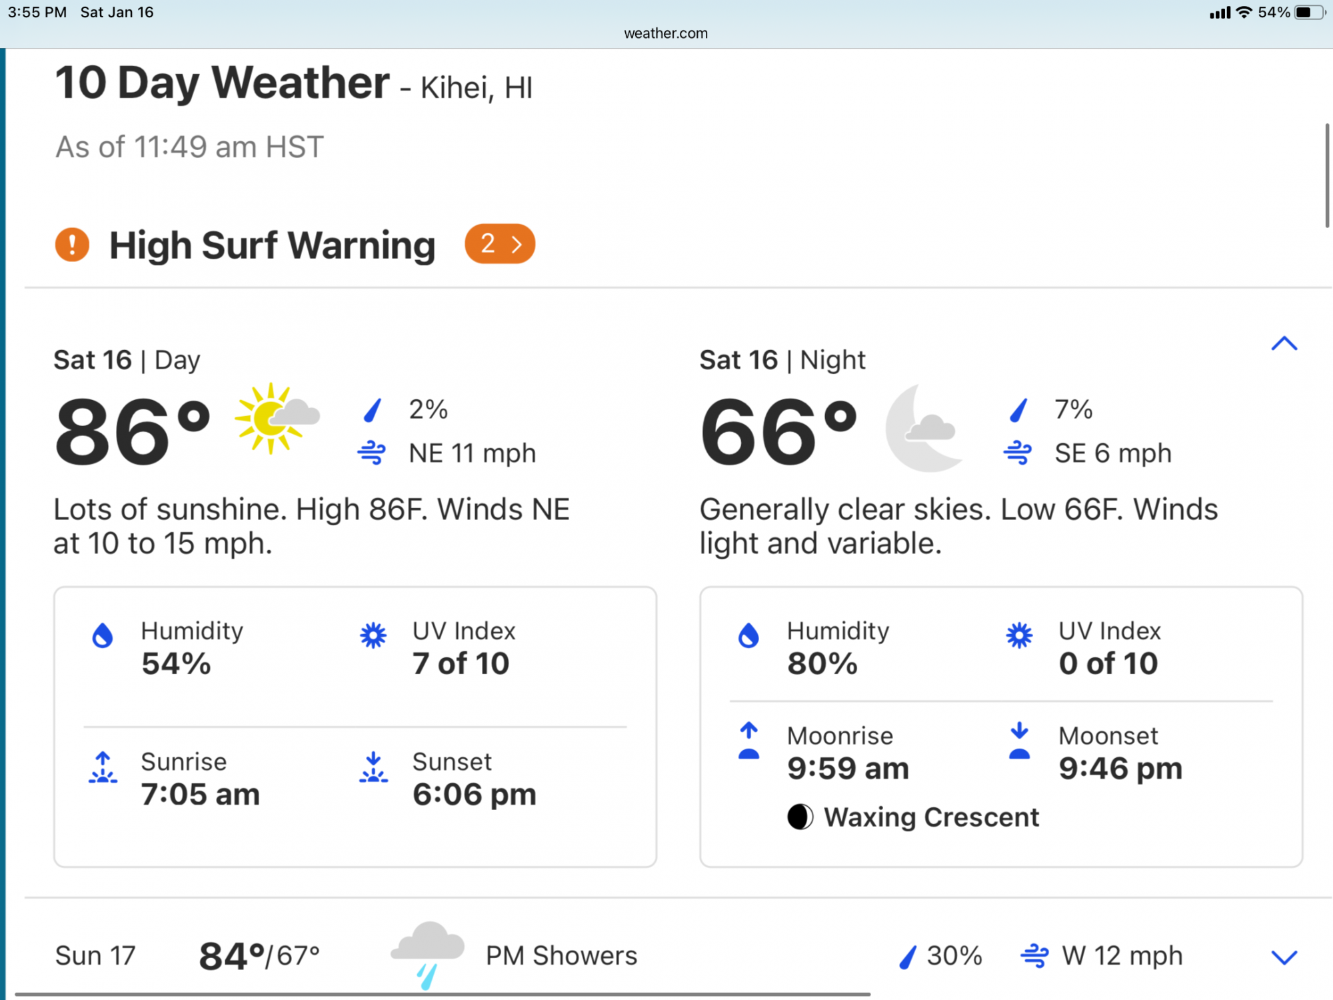Tap the Moonrise arrow icon

point(748,741)
